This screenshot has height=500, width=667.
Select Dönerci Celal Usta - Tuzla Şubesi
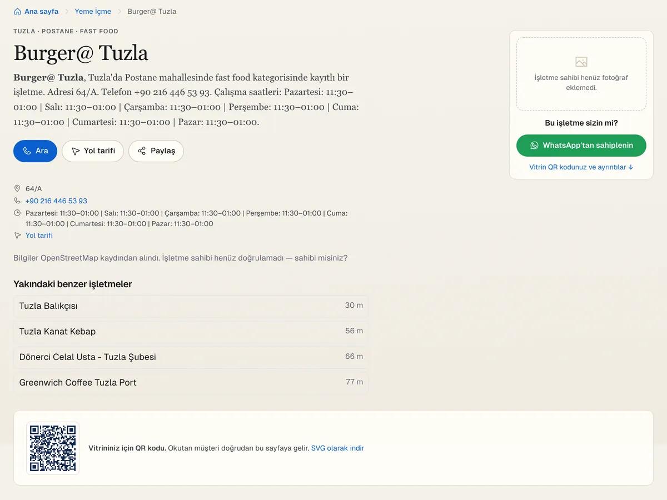[191, 357]
